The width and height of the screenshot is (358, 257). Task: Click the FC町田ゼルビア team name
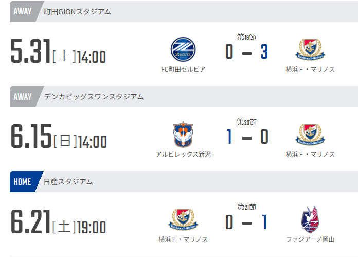[183, 69]
